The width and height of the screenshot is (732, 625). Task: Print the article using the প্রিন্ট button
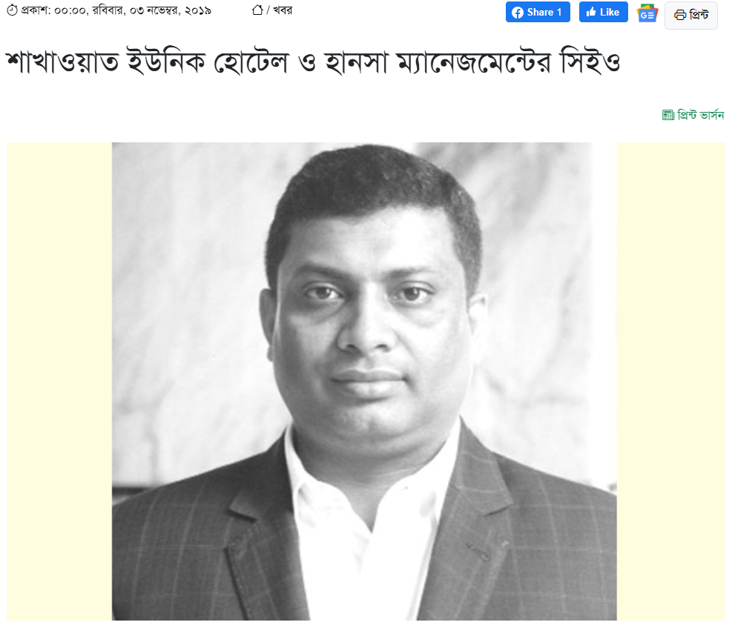pos(691,16)
